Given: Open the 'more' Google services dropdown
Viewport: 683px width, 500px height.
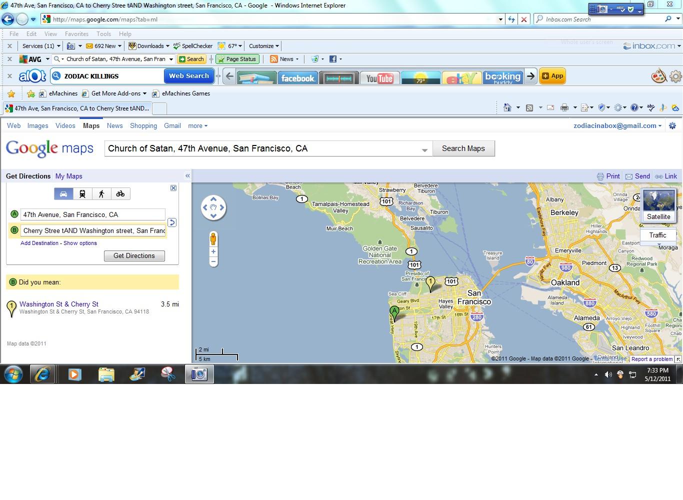Looking at the screenshot, I should coord(197,126).
